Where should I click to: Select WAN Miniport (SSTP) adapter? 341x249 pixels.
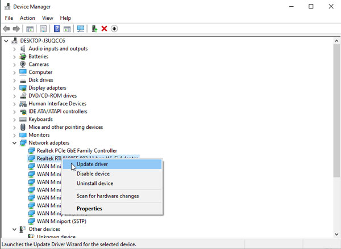coord(61,221)
